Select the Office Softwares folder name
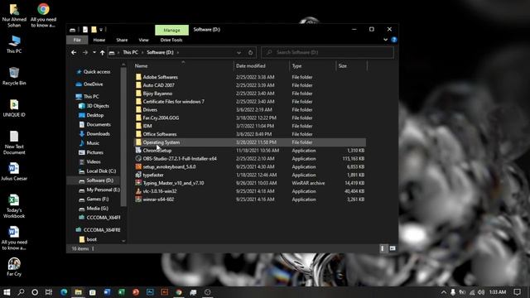Image resolution: width=530 pixels, height=298 pixels. pos(160,134)
